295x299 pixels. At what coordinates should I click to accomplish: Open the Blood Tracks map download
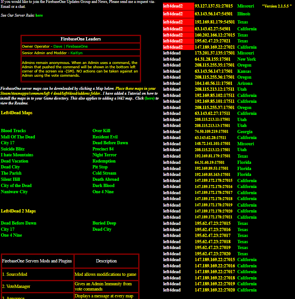point(13,131)
